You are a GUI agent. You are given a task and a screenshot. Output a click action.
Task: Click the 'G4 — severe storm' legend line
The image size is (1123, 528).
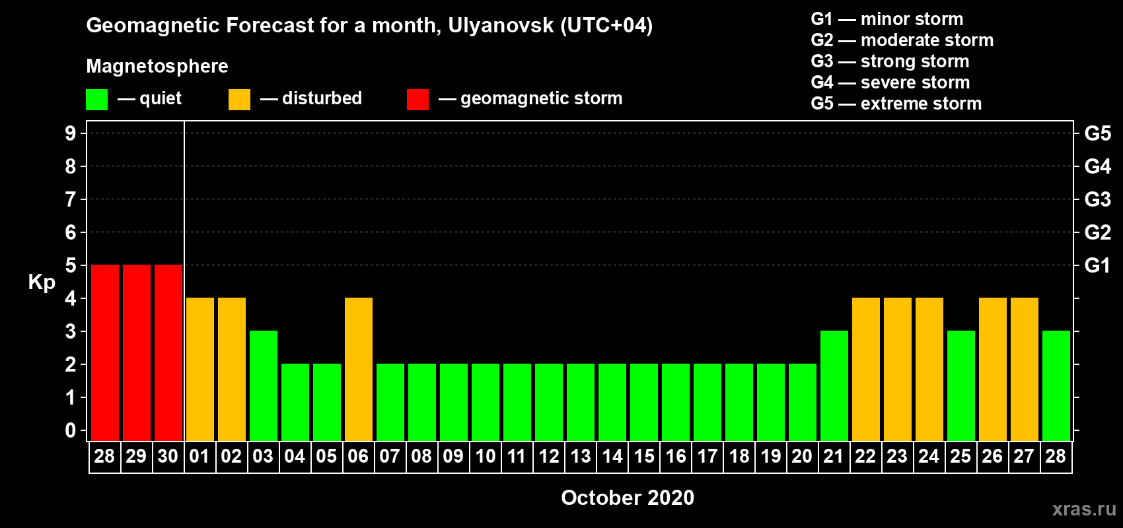[x=890, y=82]
